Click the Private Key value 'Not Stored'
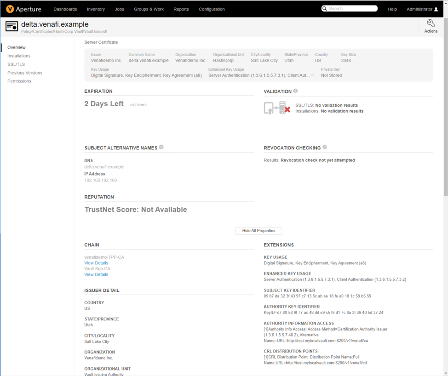This screenshot has height=376, width=448. tap(331, 75)
